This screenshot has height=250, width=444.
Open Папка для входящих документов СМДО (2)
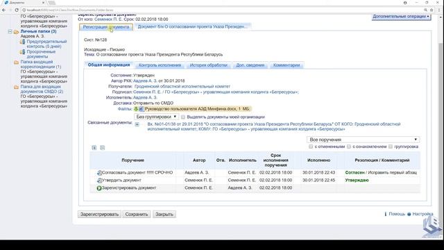pyautogui.click(x=42, y=89)
